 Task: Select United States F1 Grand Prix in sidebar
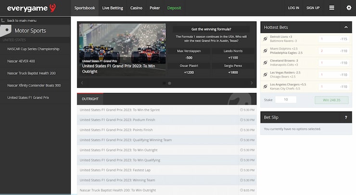point(28,98)
